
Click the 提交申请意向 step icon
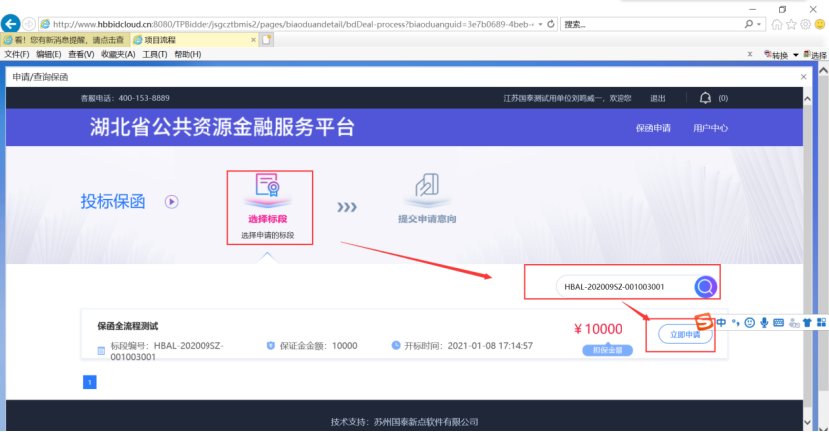[426, 188]
